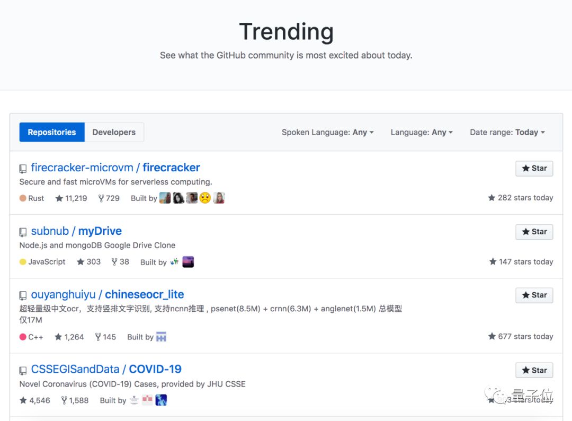Image resolution: width=572 pixels, height=421 pixels.
Task: Open the Date range: Today dropdown
Action: coord(507,132)
